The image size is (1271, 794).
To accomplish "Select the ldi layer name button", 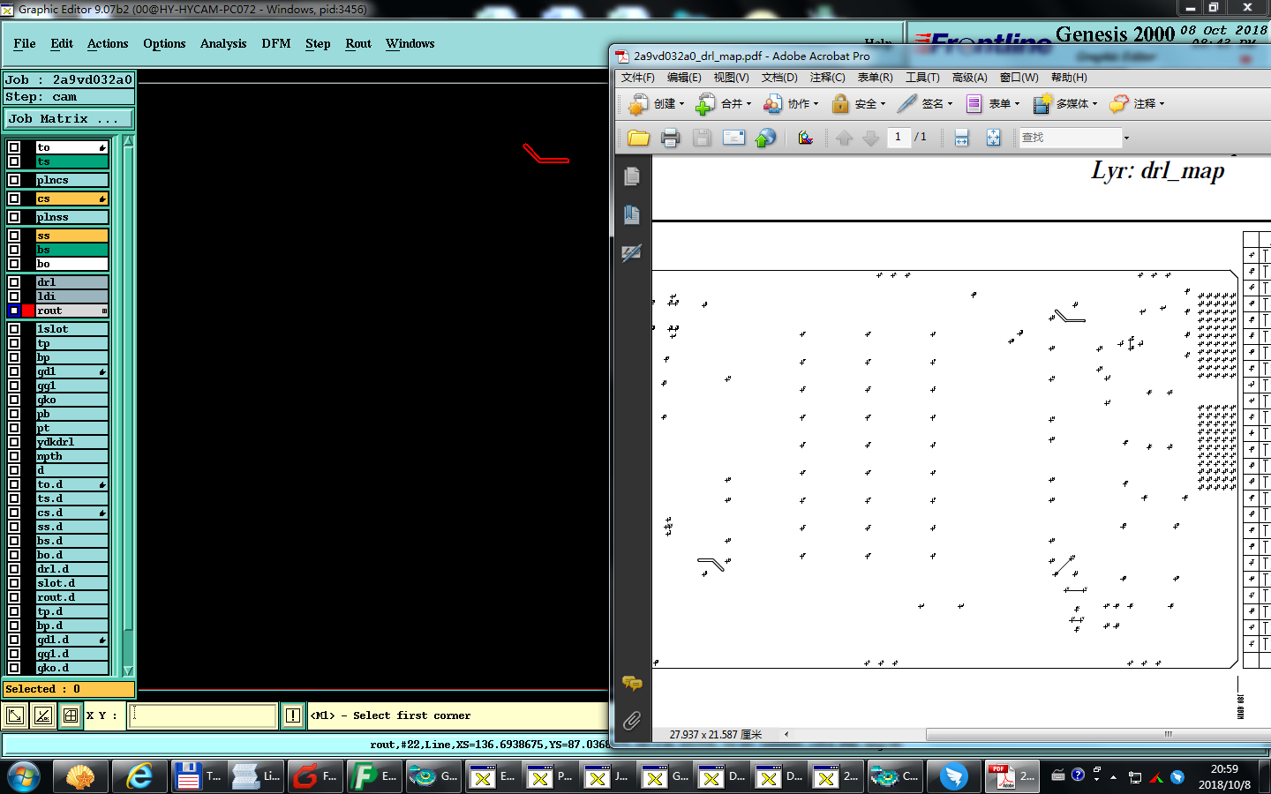I will pyautogui.click(x=72, y=296).
